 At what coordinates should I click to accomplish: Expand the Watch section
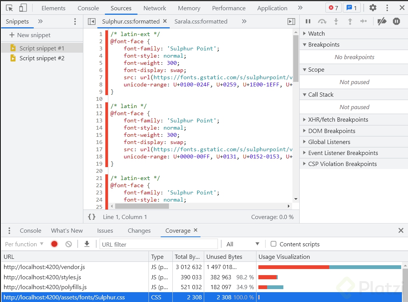[354, 33]
